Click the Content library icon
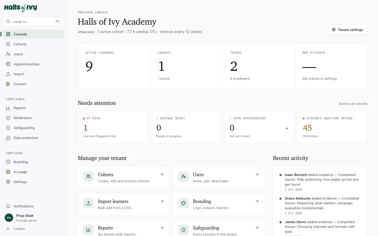The width and height of the screenshot is (378, 236). 8,84
